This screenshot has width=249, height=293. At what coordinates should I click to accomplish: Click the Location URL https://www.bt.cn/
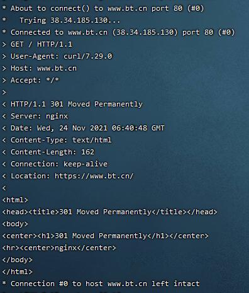pos(94,176)
